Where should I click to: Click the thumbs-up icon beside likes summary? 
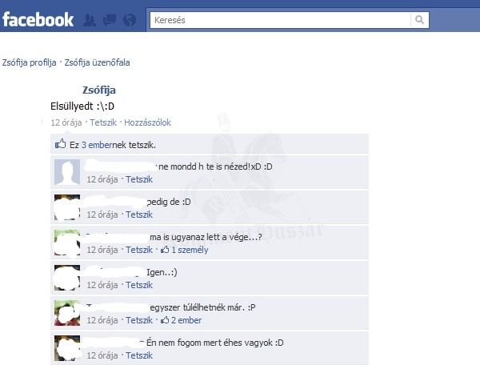click(x=60, y=144)
